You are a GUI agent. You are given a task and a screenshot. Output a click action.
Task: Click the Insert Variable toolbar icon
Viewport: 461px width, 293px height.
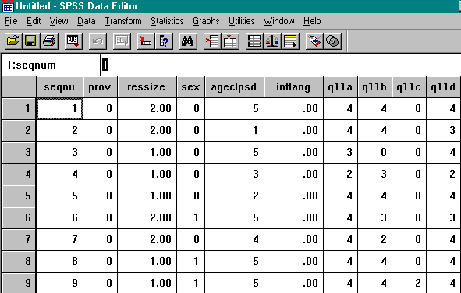tap(230, 41)
